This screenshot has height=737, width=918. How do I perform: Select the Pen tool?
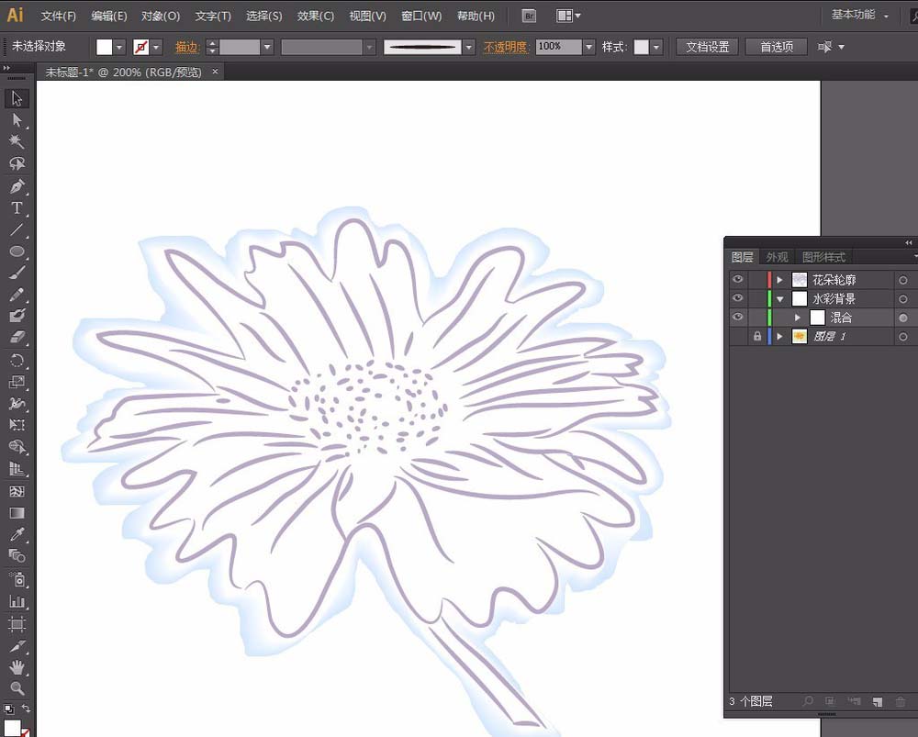point(17,186)
